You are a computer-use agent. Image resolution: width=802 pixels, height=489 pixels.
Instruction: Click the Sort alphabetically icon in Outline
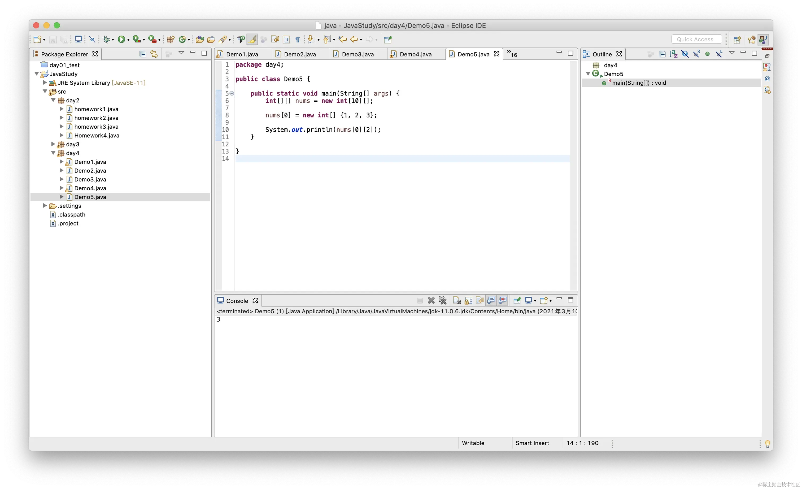click(673, 54)
